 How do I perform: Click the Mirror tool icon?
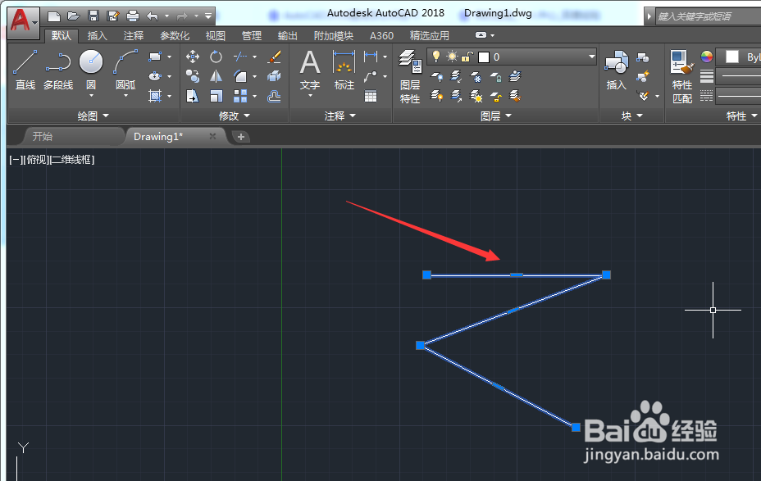[216, 76]
